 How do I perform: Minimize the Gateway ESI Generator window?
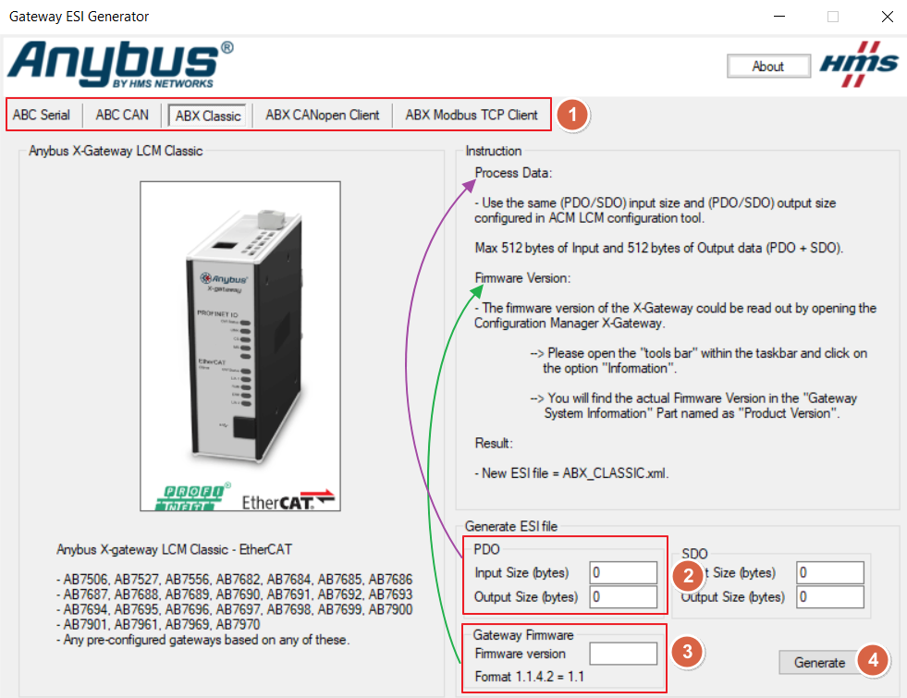(779, 17)
